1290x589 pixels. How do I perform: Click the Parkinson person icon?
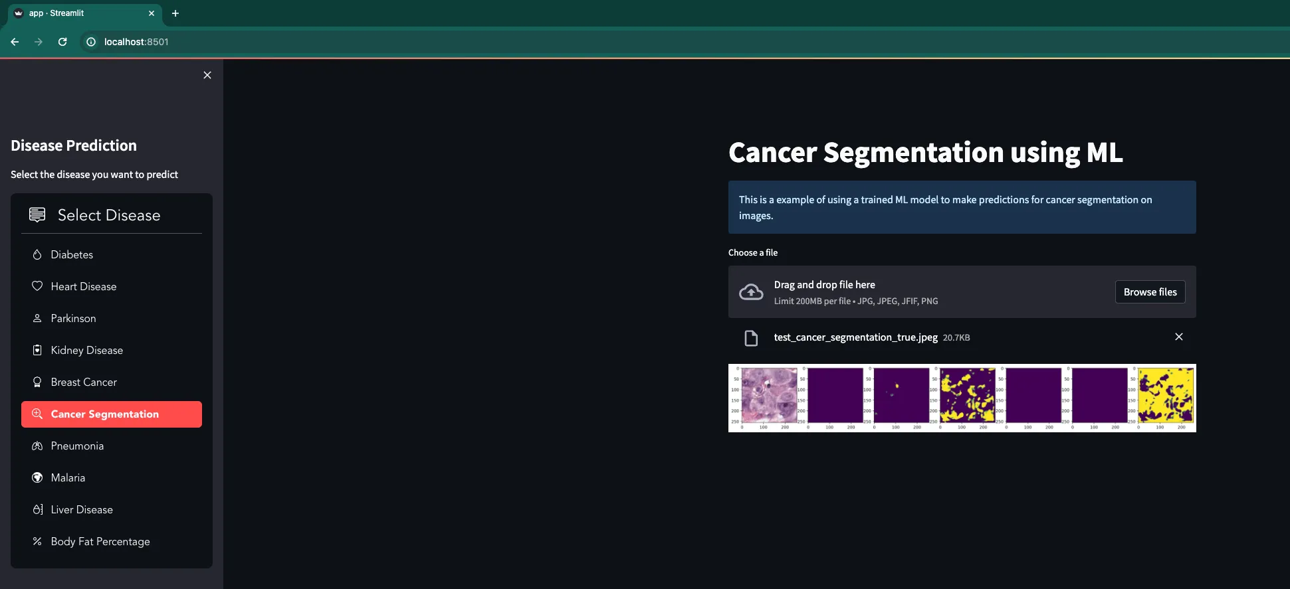(x=37, y=318)
